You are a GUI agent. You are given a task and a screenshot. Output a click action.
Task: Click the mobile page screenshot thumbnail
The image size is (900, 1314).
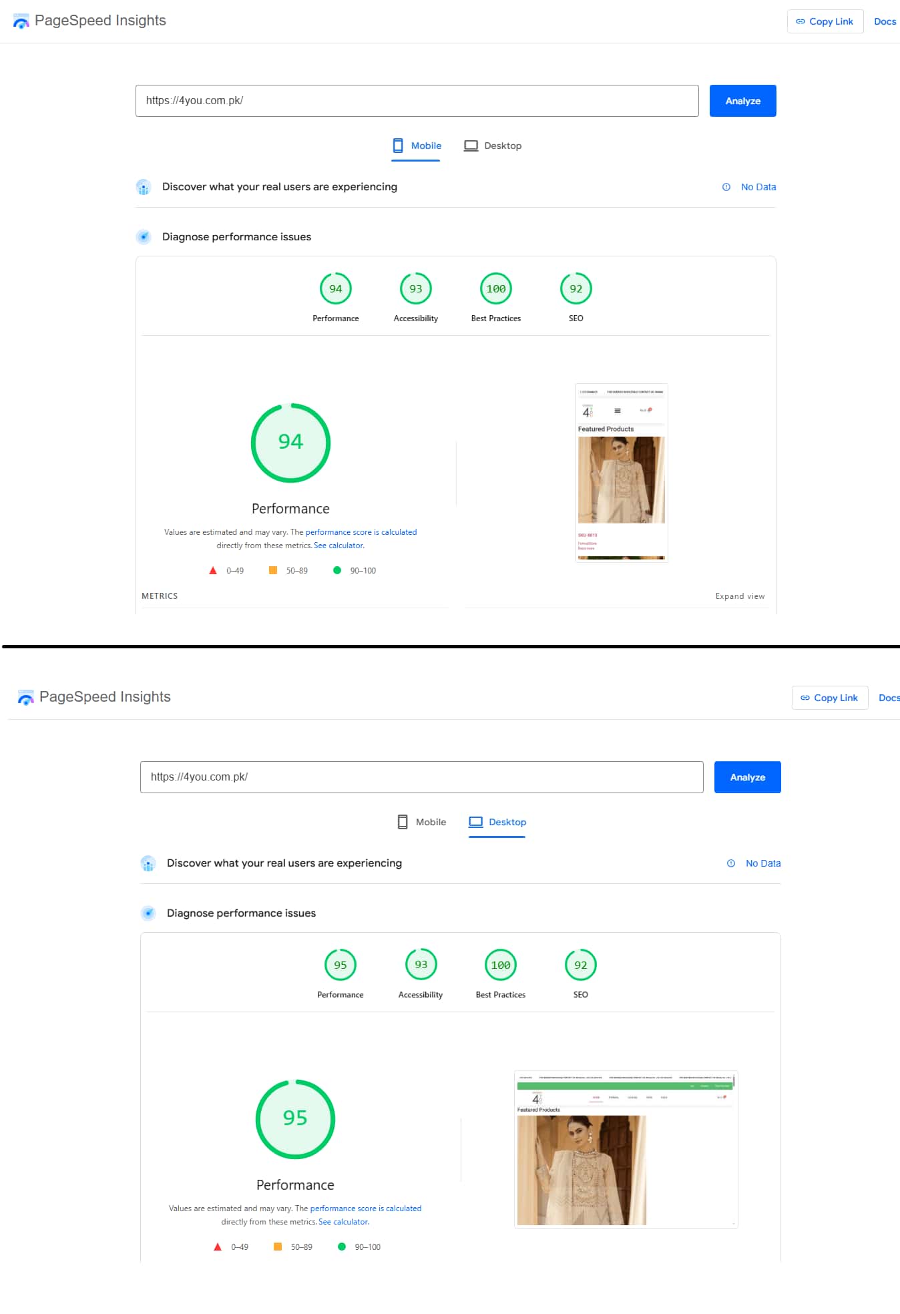point(621,473)
